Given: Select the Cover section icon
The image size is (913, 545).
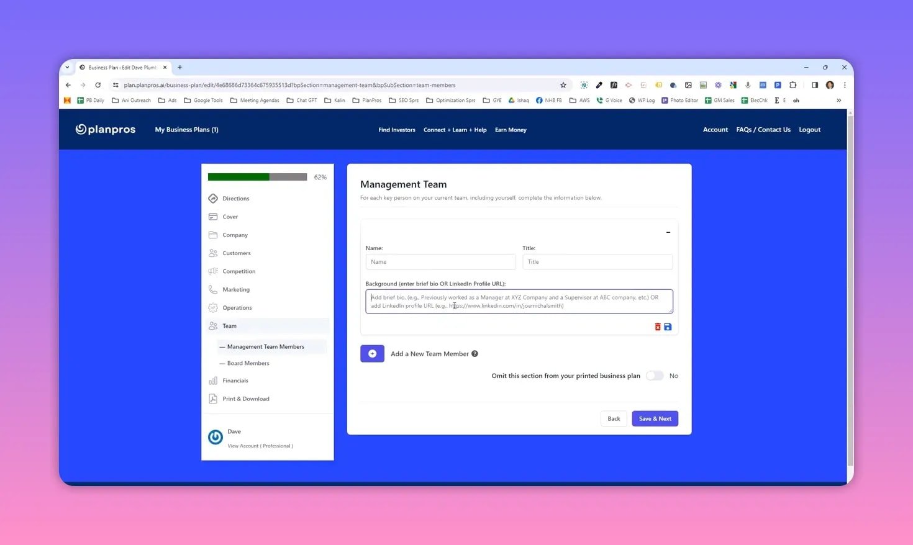Looking at the screenshot, I should coord(213,217).
